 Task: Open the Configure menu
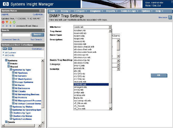point(80,11)
